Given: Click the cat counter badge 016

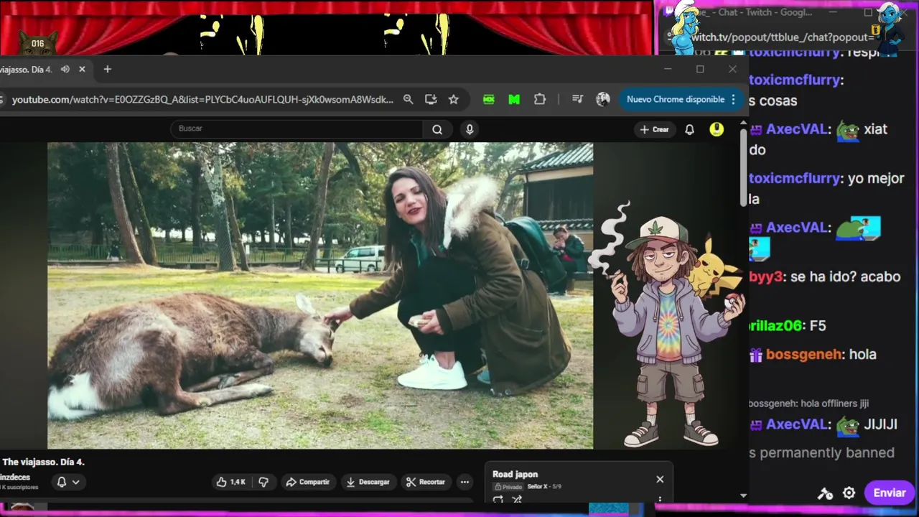Looking at the screenshot, I should (x=37, y=45).
